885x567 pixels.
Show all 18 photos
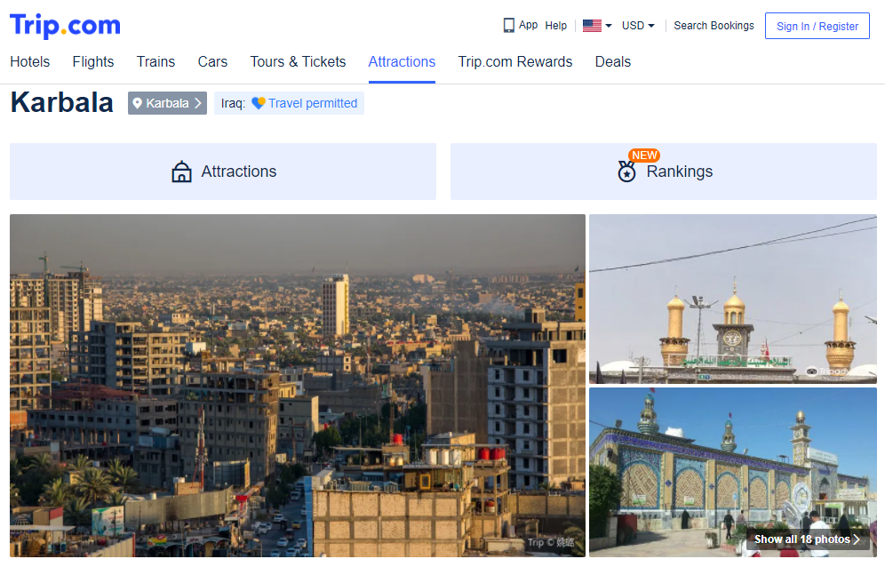[x=807, y=539]
